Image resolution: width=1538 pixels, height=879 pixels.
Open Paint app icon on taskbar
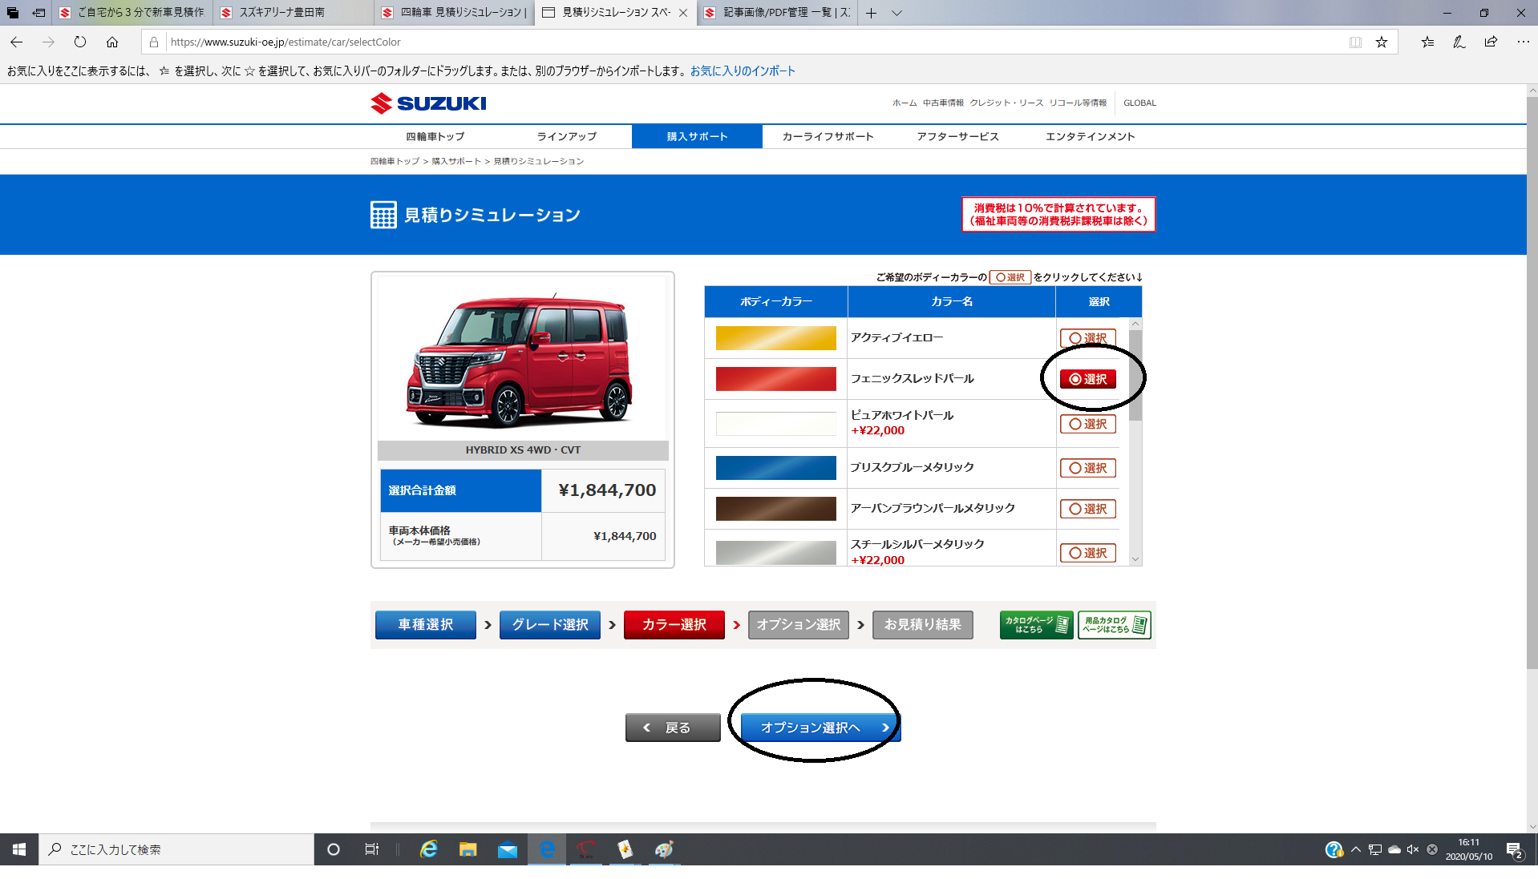click(664, 849)
